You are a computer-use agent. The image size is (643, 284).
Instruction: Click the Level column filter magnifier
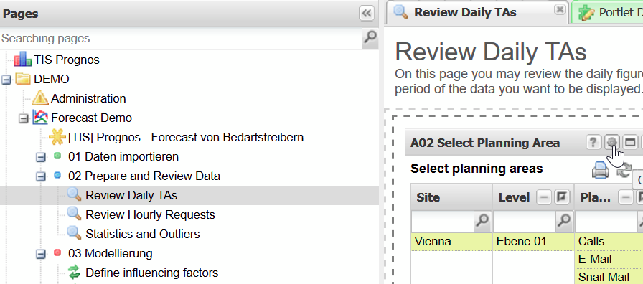[564, 221]
